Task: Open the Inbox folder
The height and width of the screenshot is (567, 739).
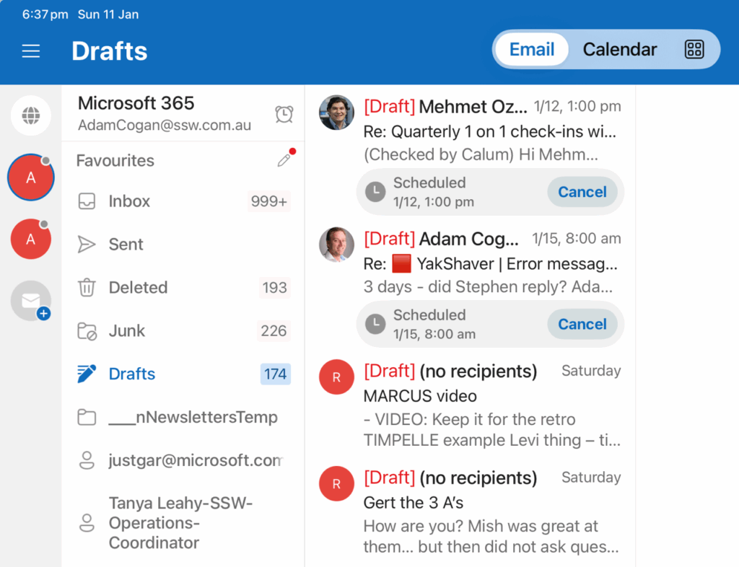Action: [x=129, y=201]
